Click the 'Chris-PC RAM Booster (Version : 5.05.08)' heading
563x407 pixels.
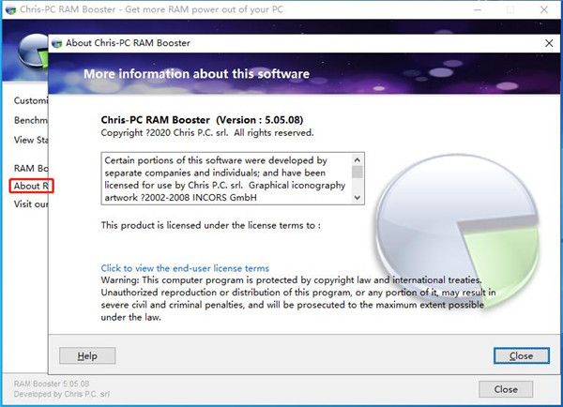click(x=202, y=120)
